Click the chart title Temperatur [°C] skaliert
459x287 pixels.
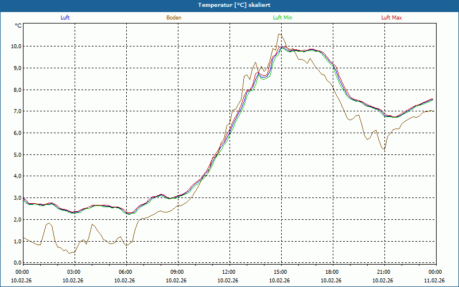(x=229, y=5)
